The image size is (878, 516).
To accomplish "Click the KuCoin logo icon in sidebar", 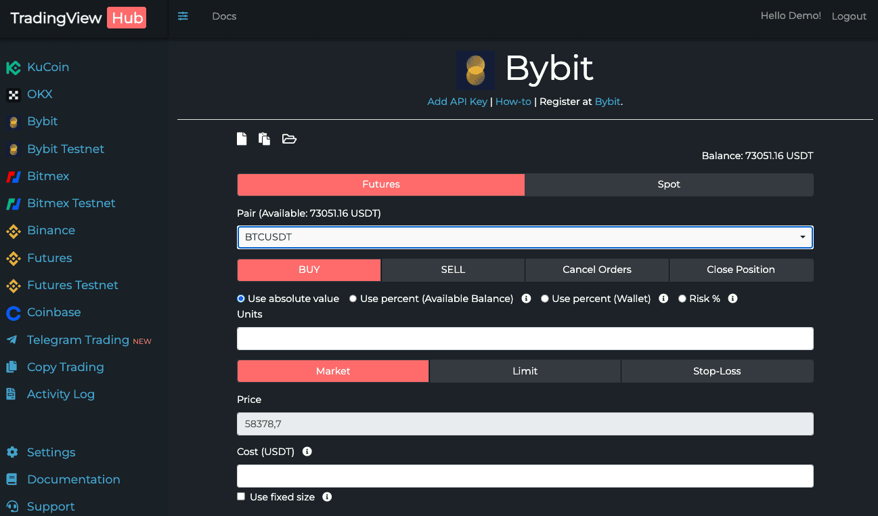I will [x=13, y=68].
